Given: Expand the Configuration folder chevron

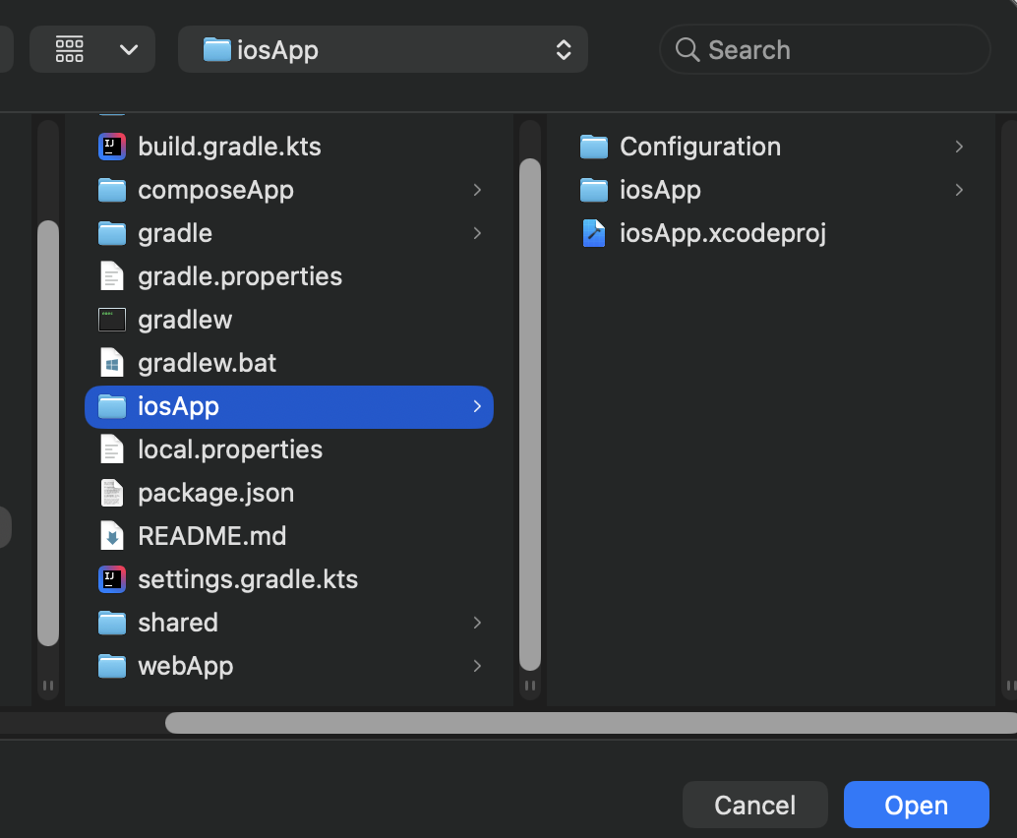Looking at the screenshot, I should pyautogui.click(x=959, y=147).
